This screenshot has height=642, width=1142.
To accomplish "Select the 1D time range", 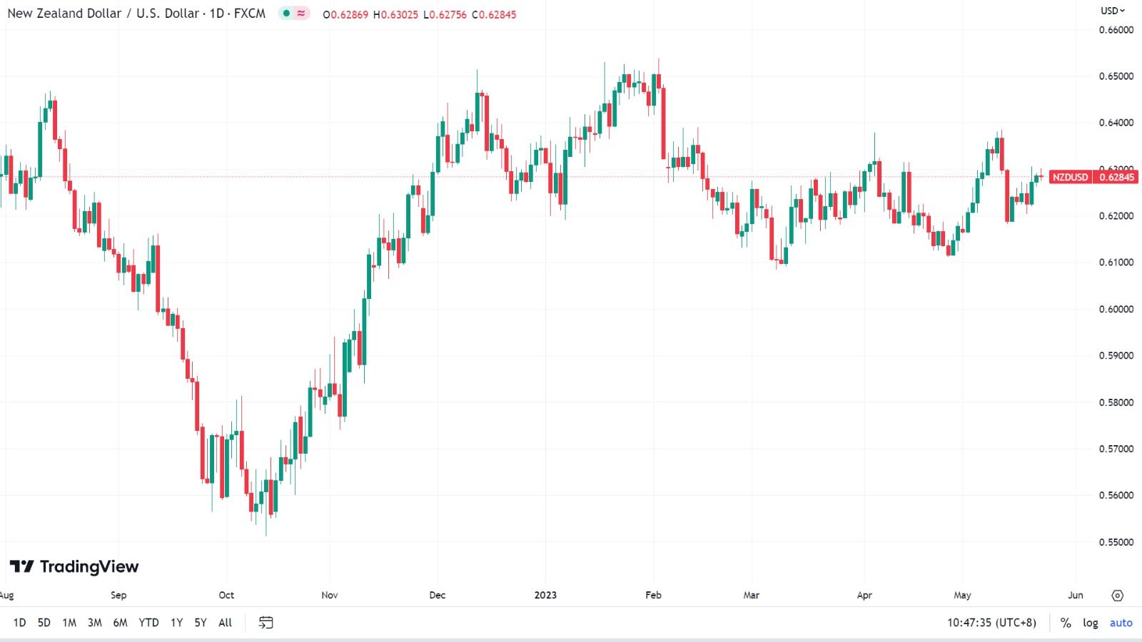I will 19,623.
